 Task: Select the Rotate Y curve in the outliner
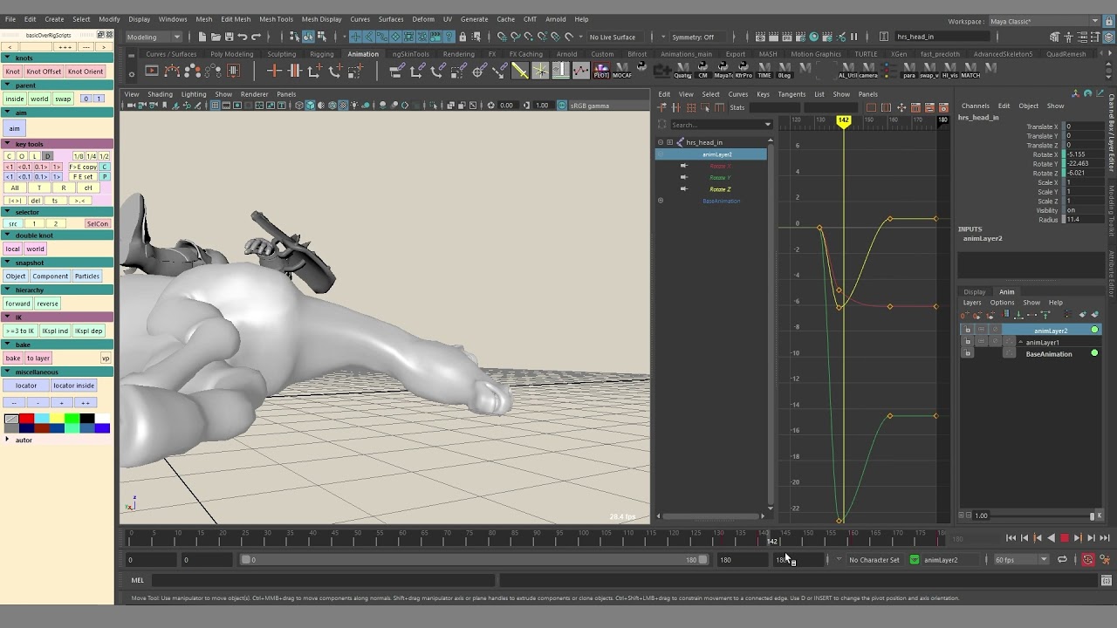point(720,178)
